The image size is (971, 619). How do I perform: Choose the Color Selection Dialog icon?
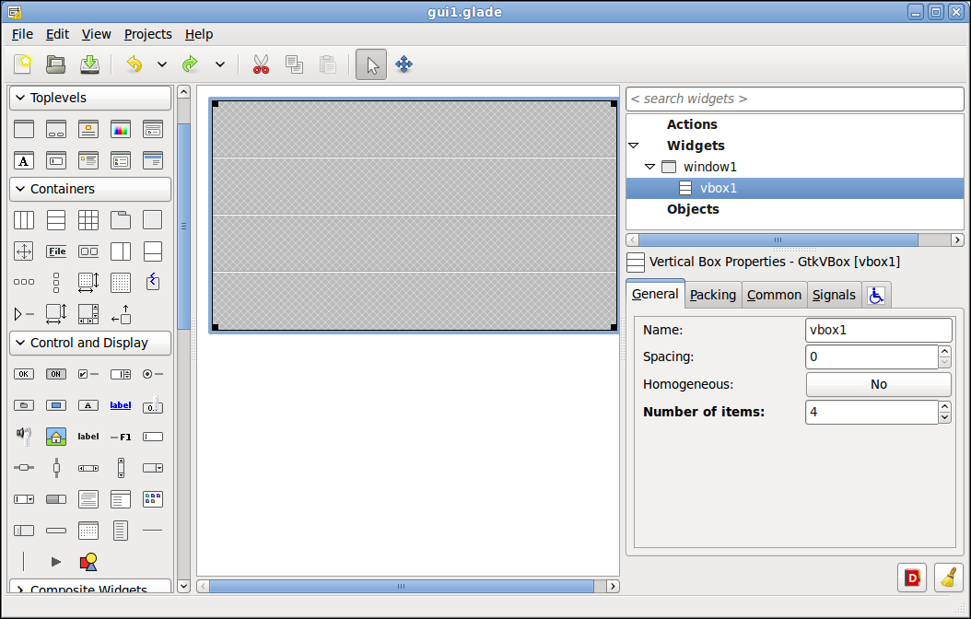pos(121,129)
